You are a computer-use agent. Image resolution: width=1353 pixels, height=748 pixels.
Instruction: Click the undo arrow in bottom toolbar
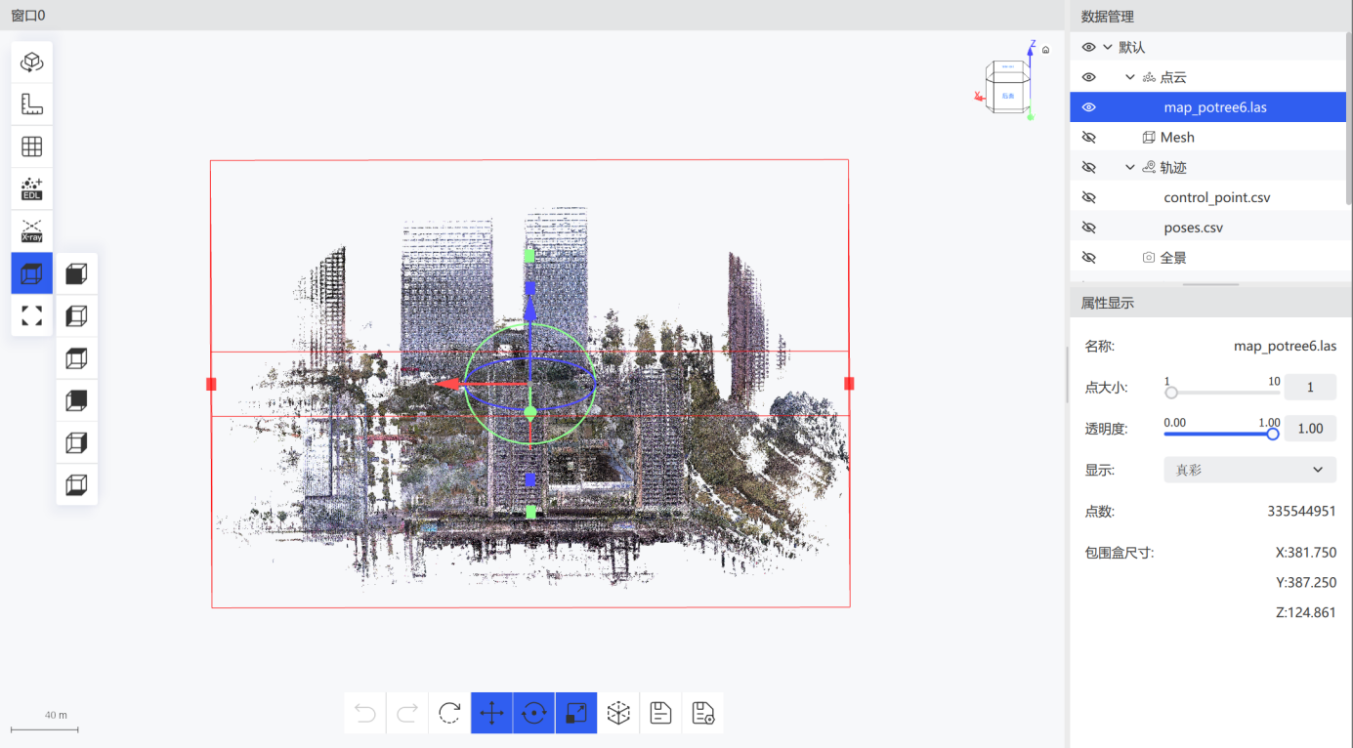click(365, 713)
